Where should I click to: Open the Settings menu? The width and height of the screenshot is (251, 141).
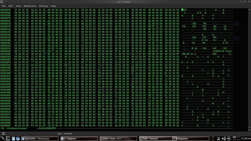(x=43, y=6)
